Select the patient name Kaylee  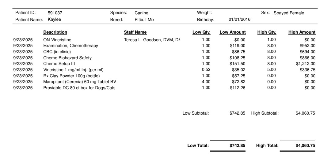(54, 20)
